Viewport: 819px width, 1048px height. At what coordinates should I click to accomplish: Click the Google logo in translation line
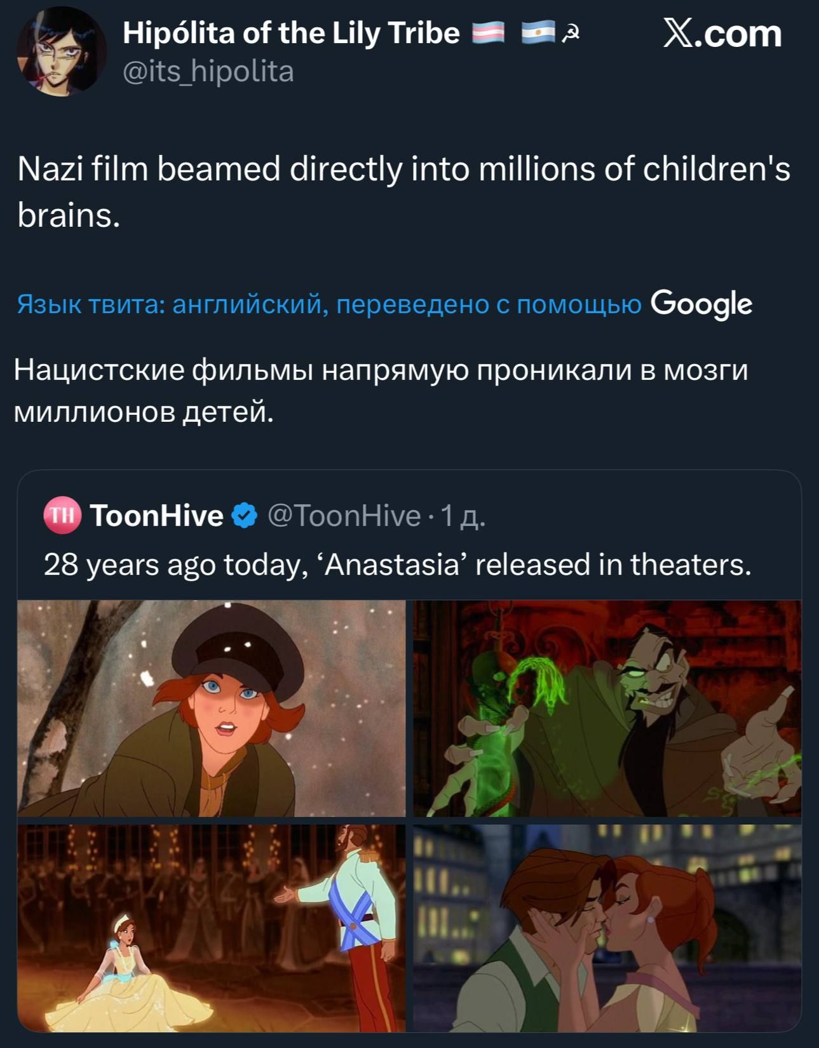pos(701,304)
